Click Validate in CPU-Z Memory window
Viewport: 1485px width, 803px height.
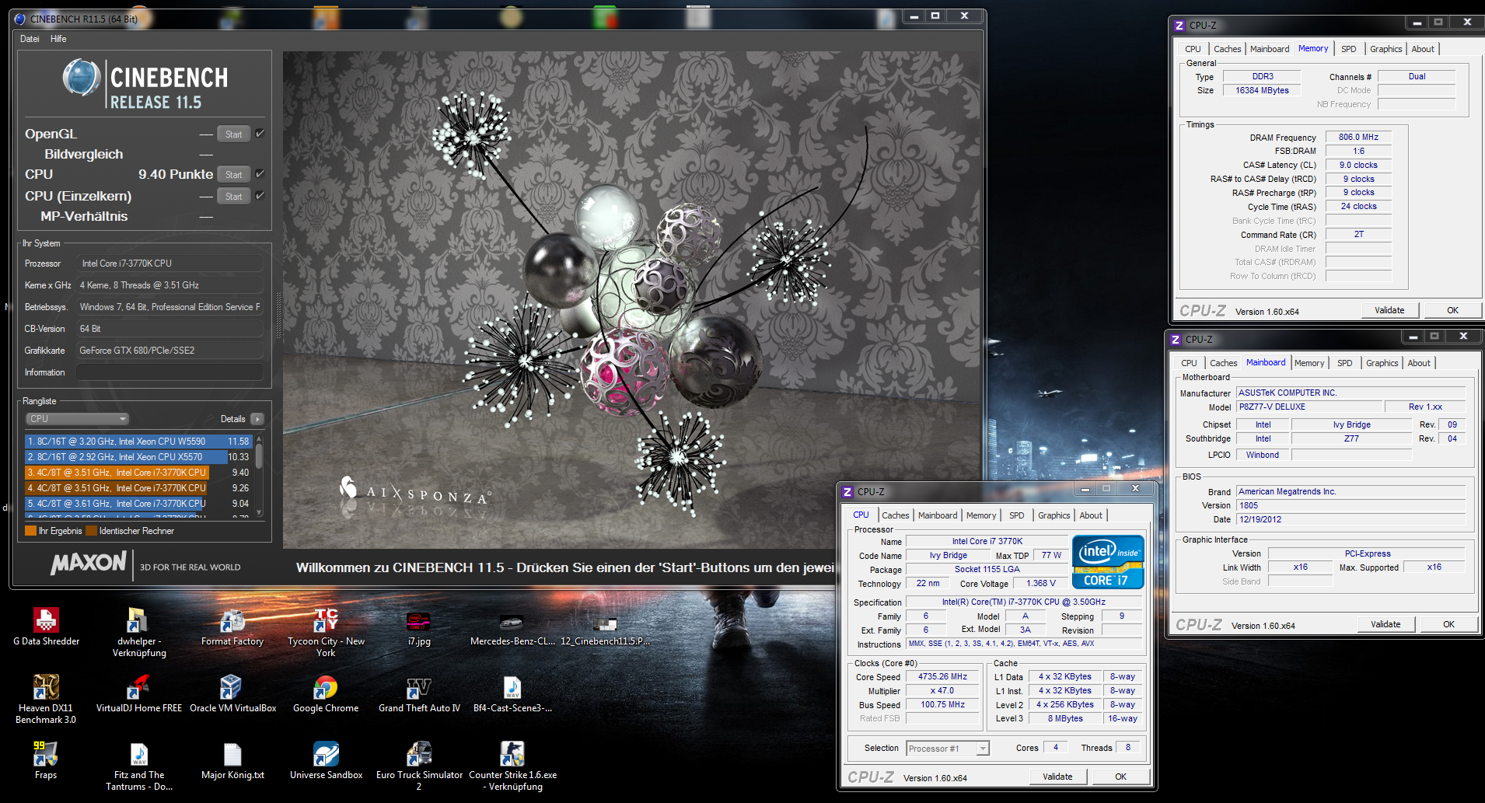pyautogui.click(x=1389, y=310)
